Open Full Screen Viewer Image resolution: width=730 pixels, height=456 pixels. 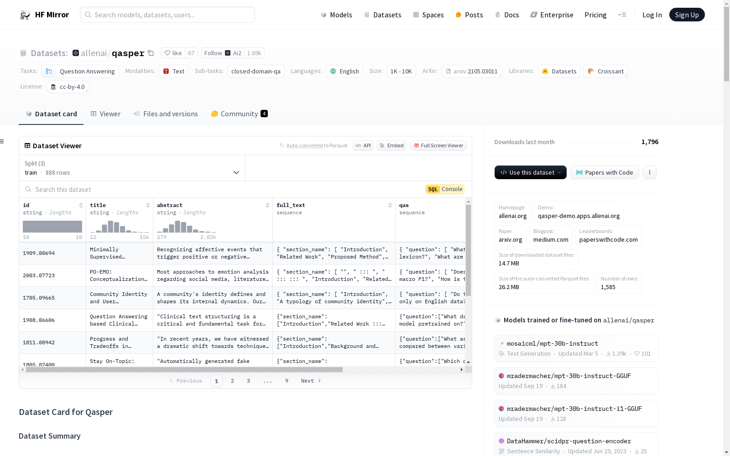[438, 145]
